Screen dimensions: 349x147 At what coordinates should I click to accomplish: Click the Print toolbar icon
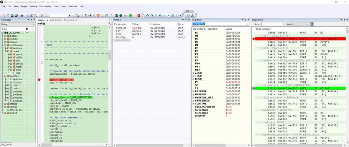22,16
